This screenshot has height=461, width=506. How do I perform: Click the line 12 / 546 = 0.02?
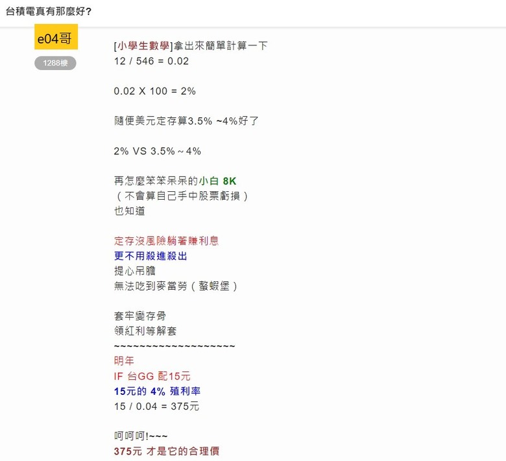[151, 61]
